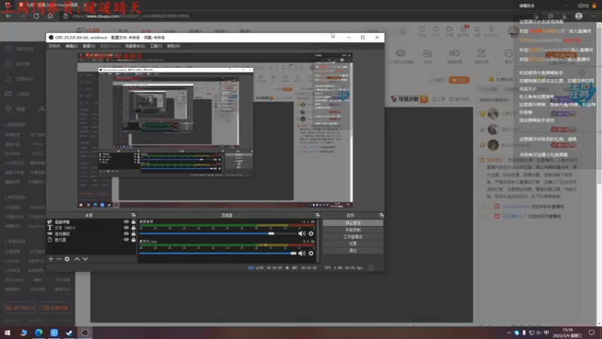Pop out the Audio Mixer dock panel
Image resolution: width=602 pixels, height=339 pixels.
318,215
